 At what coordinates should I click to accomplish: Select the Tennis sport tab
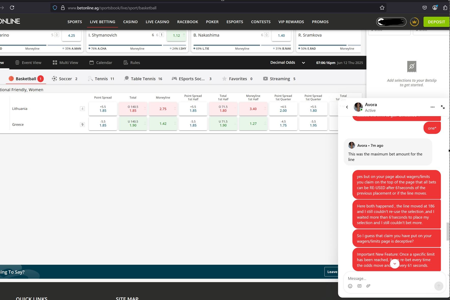coord(101,79)
